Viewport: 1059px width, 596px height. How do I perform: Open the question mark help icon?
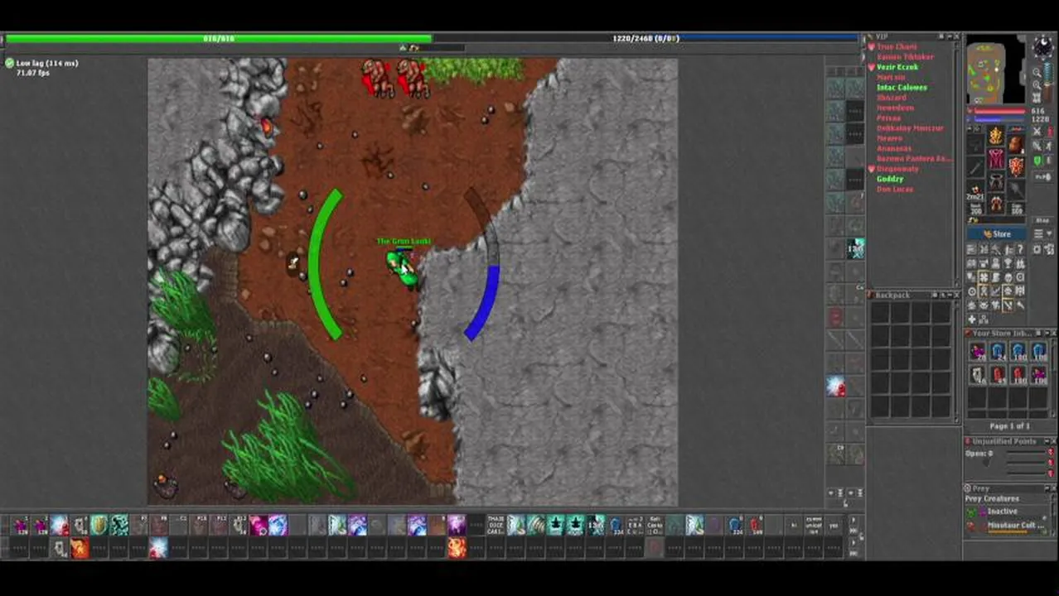tap(1021, 250)
